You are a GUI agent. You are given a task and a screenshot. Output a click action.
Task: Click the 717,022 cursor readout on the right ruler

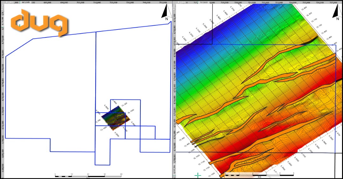click(x=204, y=2)
